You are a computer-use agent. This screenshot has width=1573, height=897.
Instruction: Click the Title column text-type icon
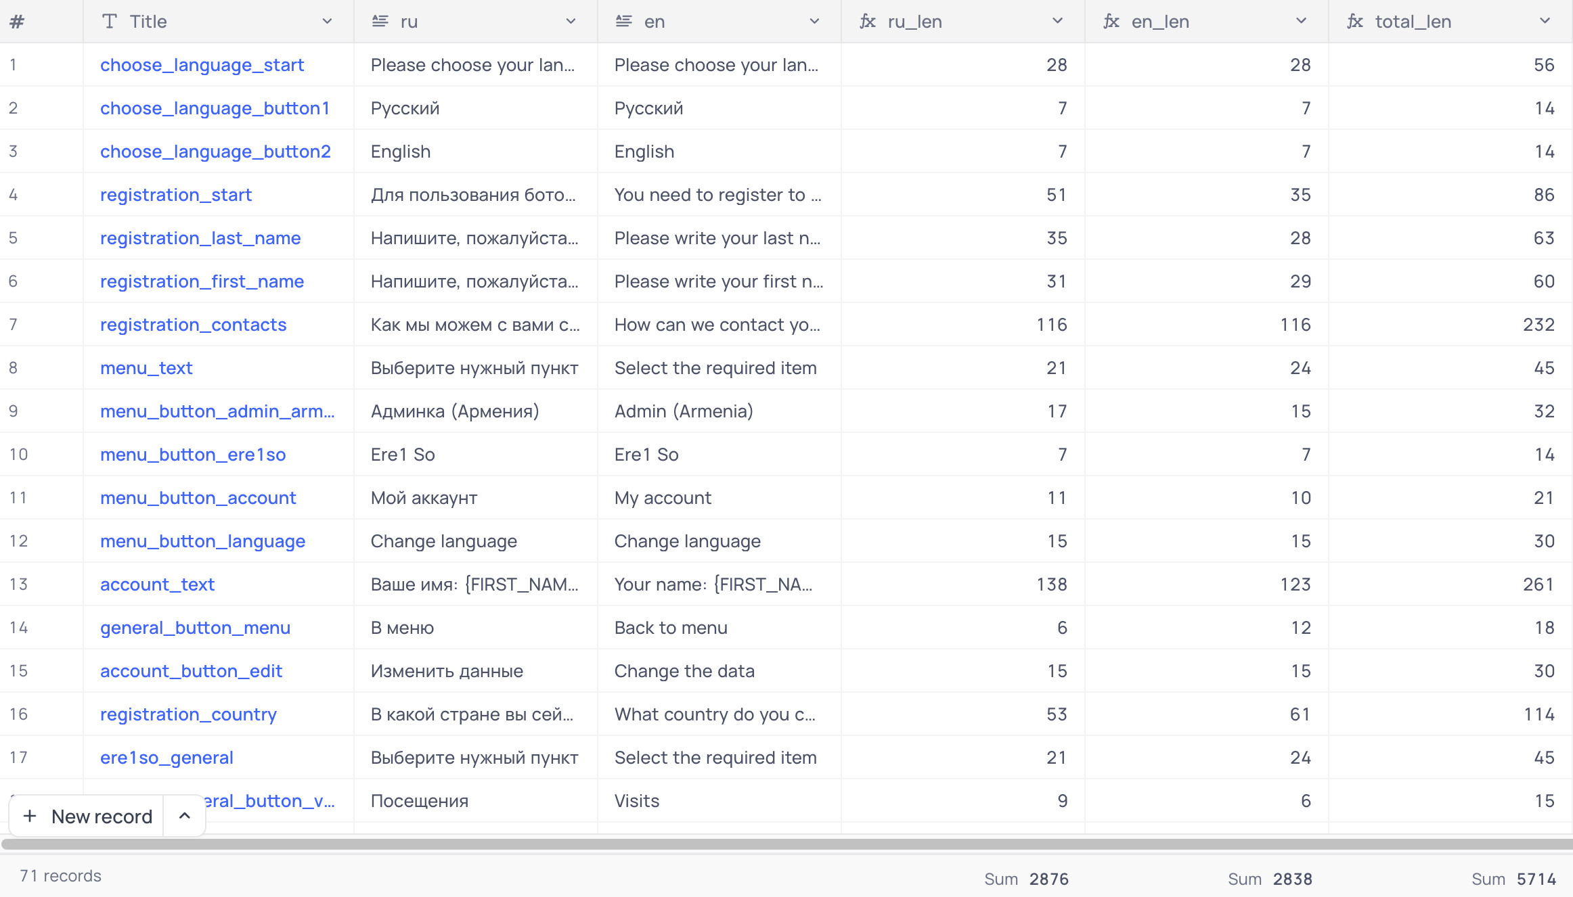pos(109,22)
